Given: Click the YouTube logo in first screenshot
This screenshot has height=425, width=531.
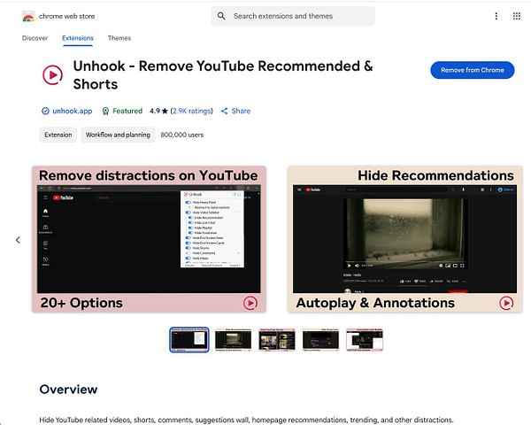Looking at the screenshot, I should (63, 197).
